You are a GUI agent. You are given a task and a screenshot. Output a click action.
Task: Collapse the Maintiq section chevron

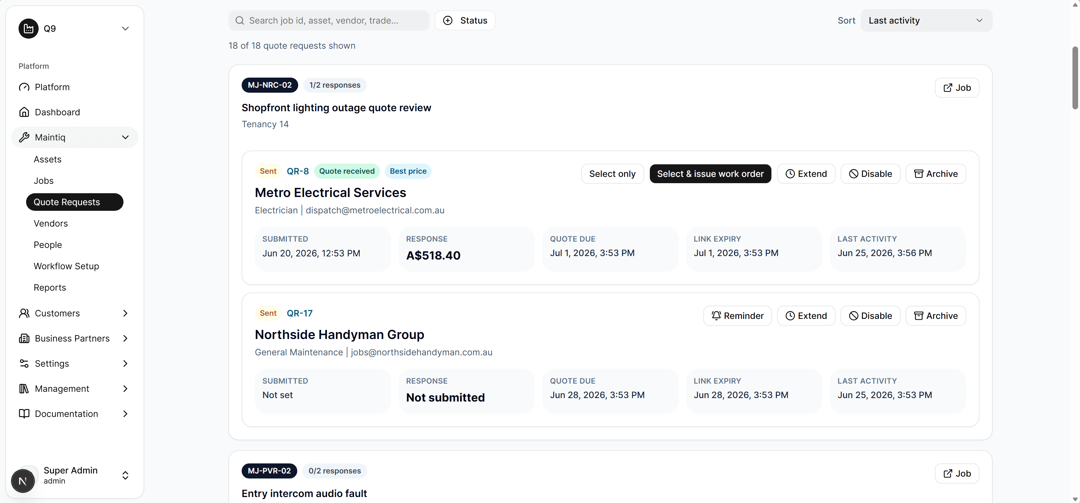(x=125, y=138)
